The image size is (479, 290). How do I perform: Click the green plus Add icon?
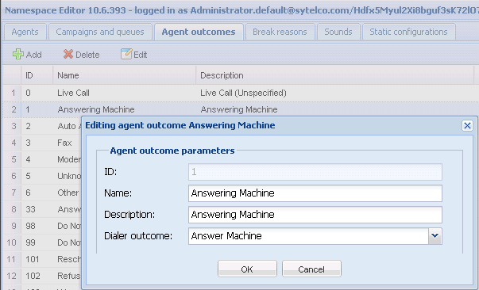pos(18,54)
